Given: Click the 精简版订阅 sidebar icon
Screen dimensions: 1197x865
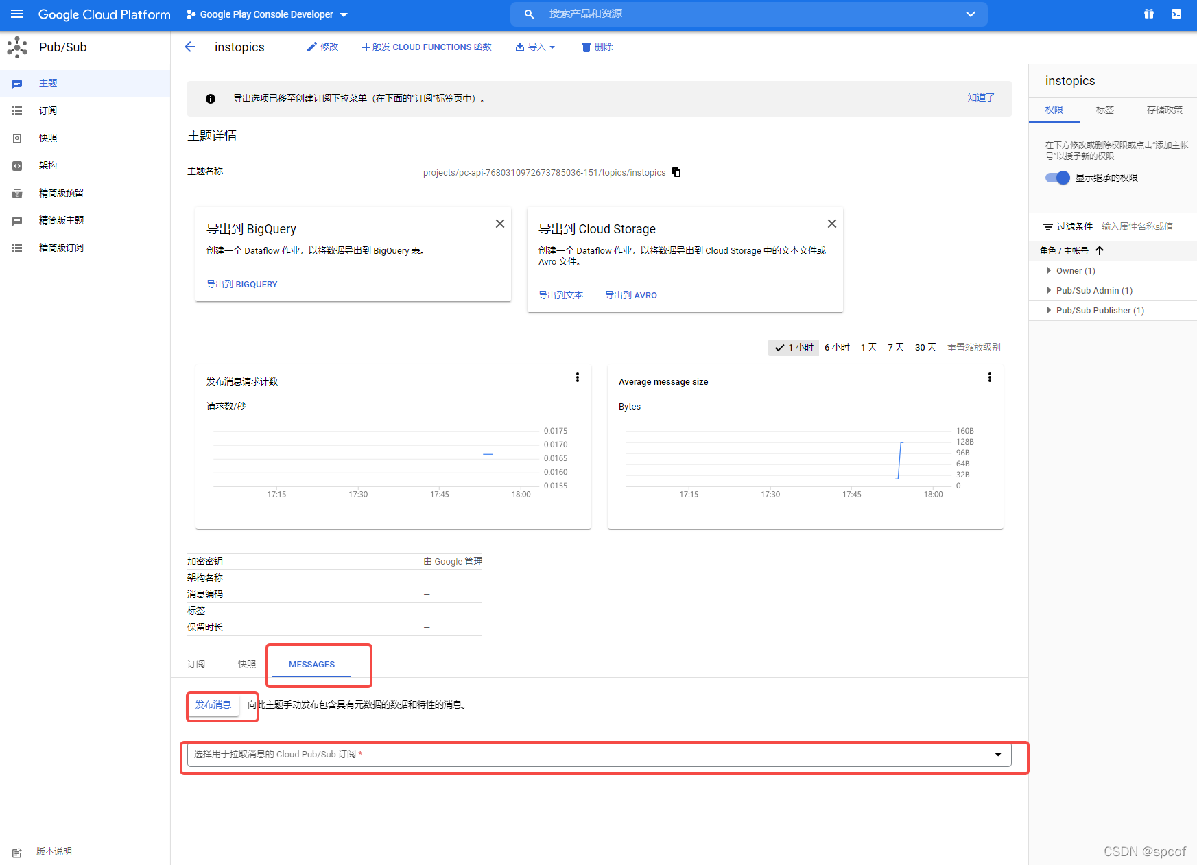Looking at the screenshot, I should [x=17, y=248].
